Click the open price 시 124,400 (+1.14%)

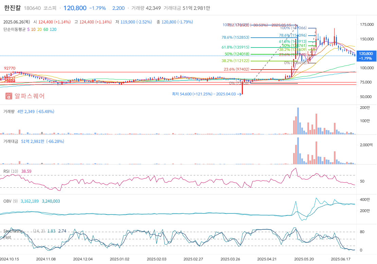click(x=52, y=22)
